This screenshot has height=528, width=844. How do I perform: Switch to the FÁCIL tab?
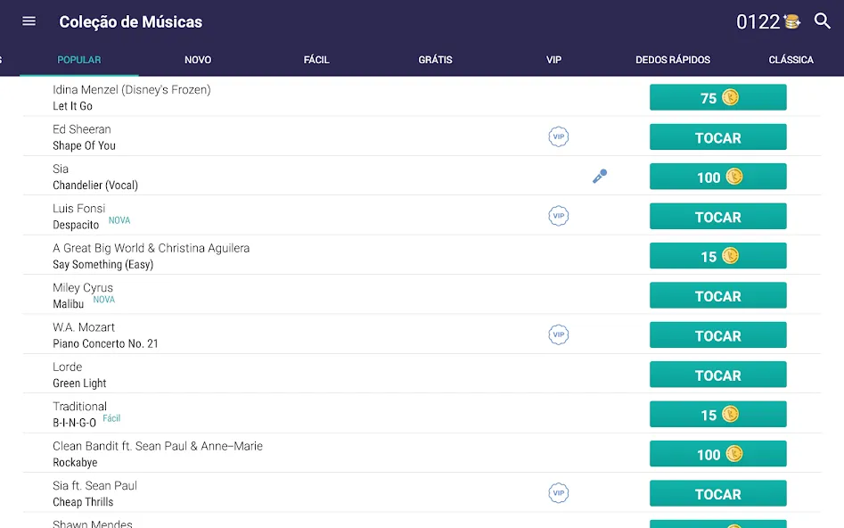click(316, 60)
